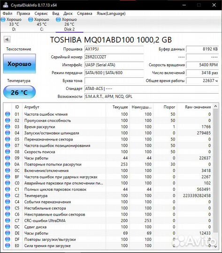Click status icon for Пропускная способность
Screen dimensions: 222x253
[x=8, y=120]
